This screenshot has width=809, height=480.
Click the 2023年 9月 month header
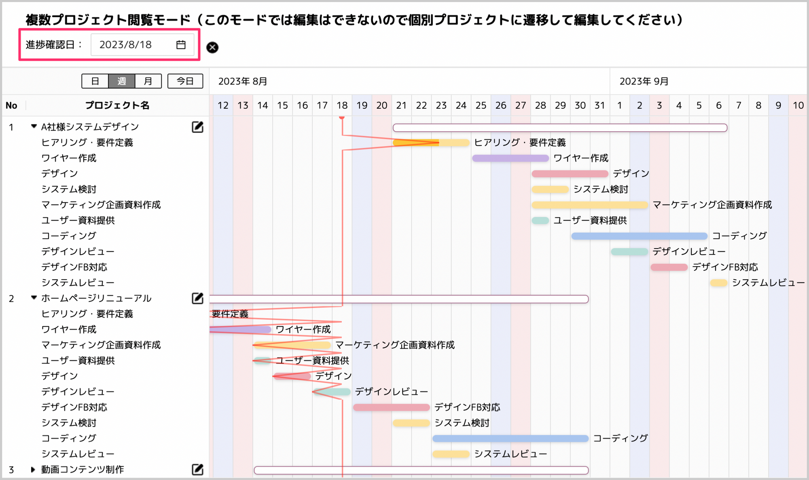click(644, 81)
